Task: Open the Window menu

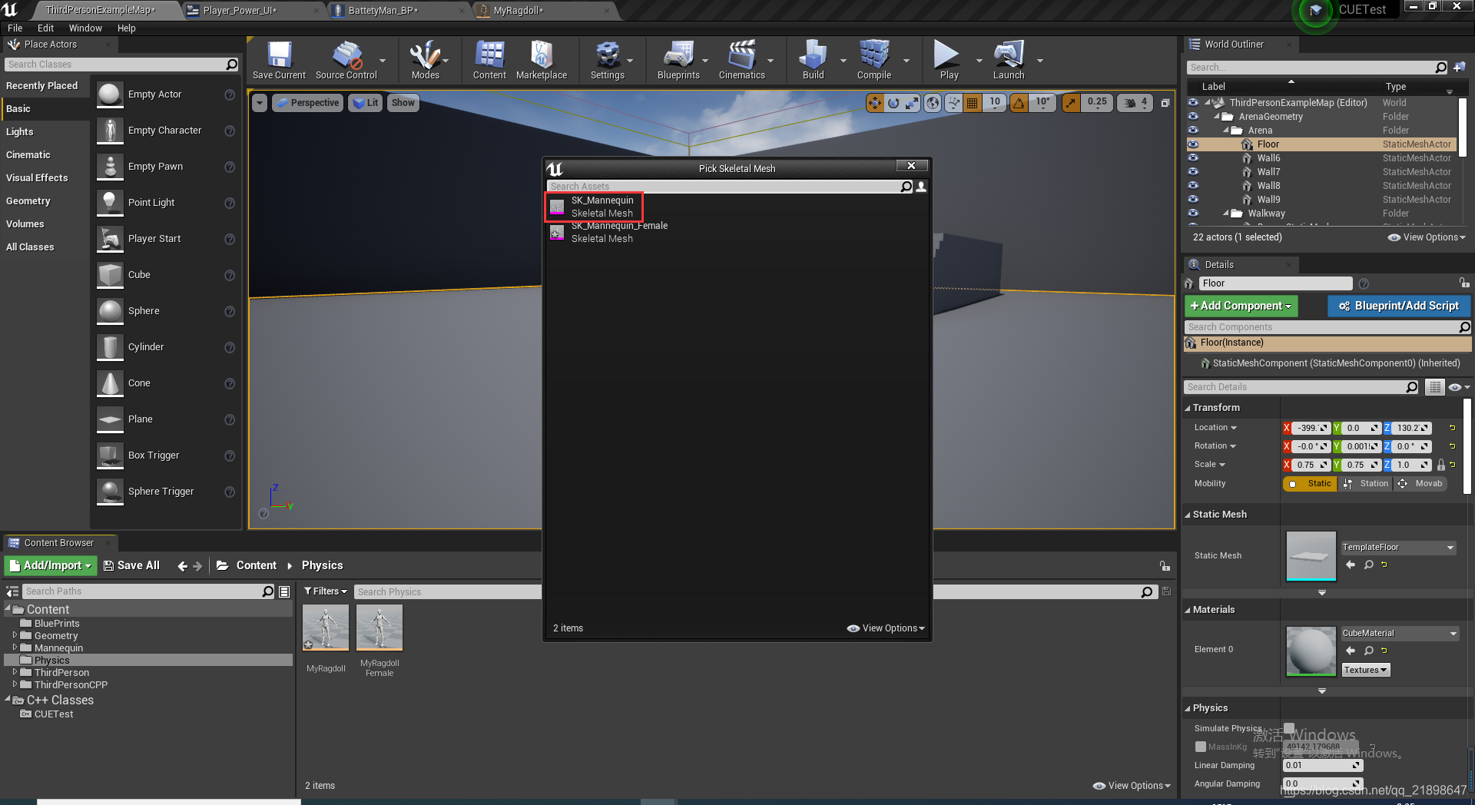Action: click(x=85, y=28)
